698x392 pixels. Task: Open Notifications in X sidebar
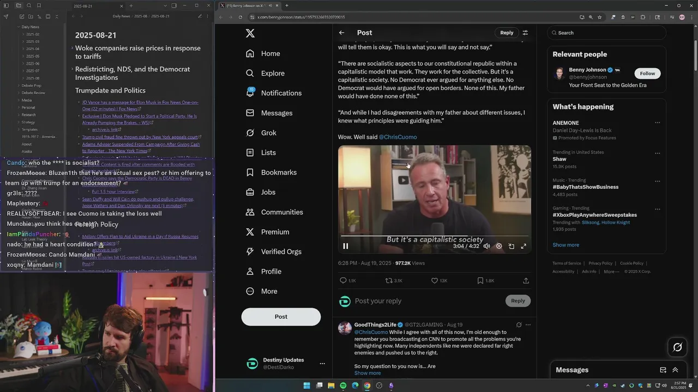tap(274, 93)
